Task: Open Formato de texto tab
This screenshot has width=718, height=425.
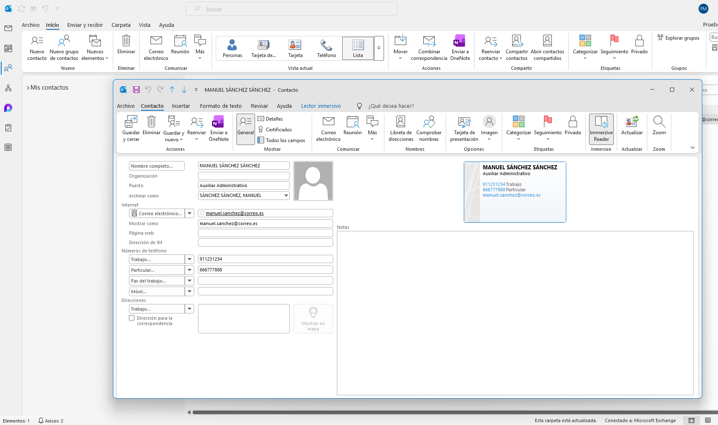Action: (x=221, y=106)
